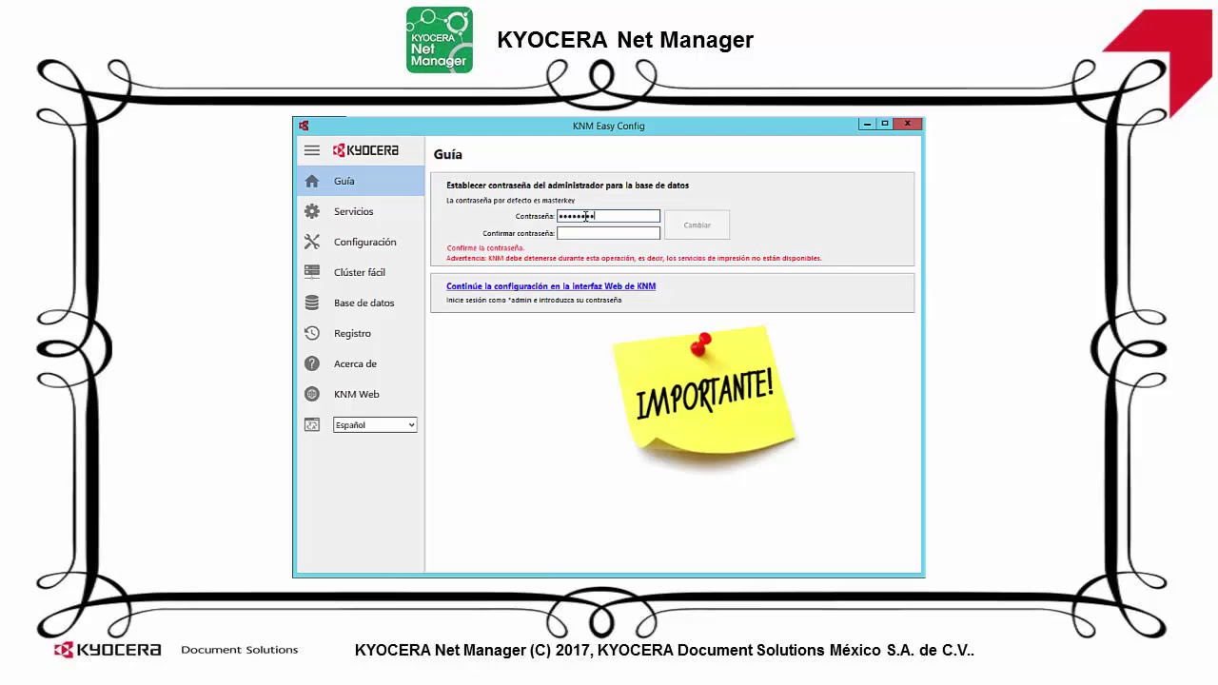Viewport: 1218px width, 685px height.
Task: Click the red Advertencia warning text
Action: (x=634, y=259)
